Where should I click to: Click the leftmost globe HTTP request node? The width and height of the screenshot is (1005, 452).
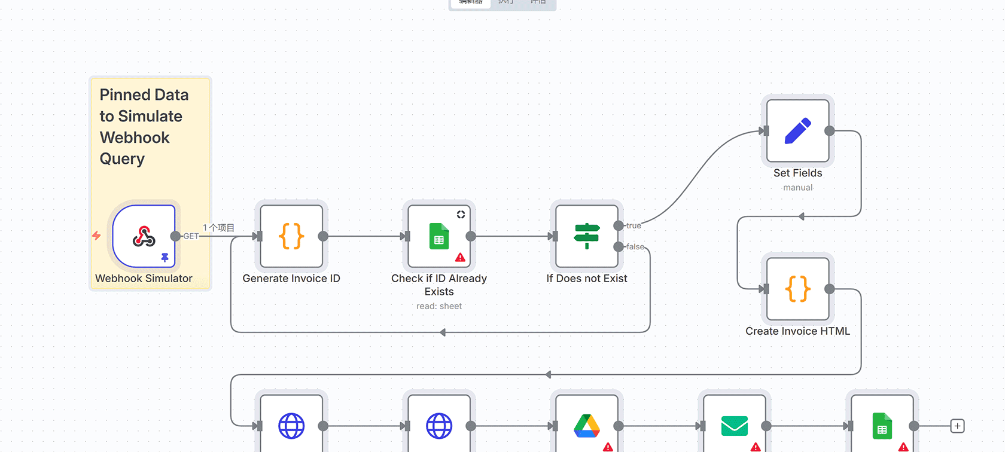click(291, 426)
